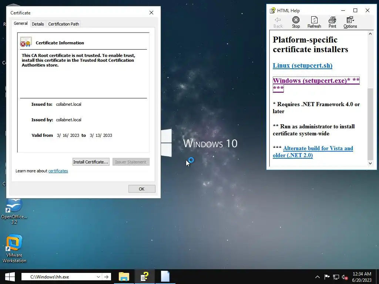
Task: Minimize the HTML Help window
Action: (x=343, y=10)
